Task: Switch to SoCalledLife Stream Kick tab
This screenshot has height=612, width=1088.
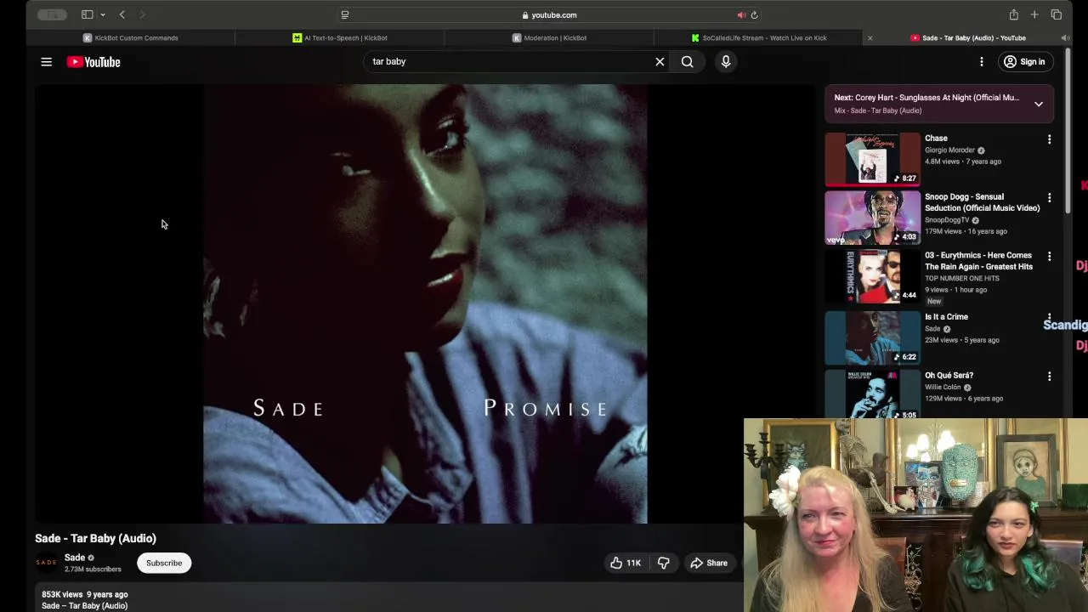Action: click(x=759, y=37)
